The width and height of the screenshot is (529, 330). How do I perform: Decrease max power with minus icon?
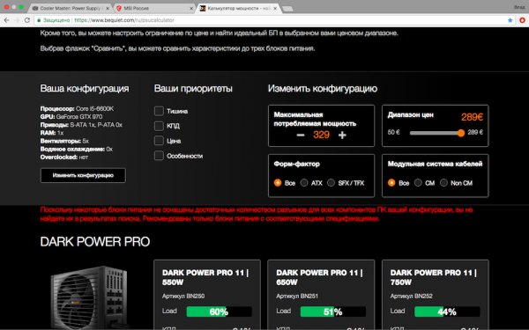[x=301, y=135]
